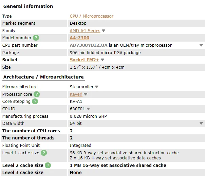Click the General information section heading
Screen dimensions: 207x178
coord(28,6)
